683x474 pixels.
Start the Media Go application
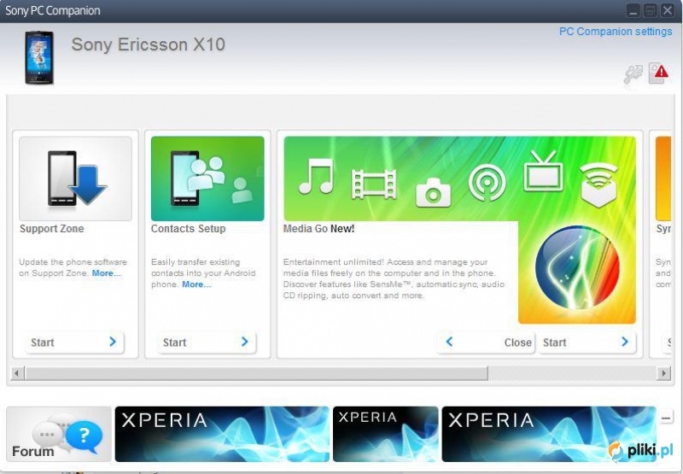(x=587, y=342)
